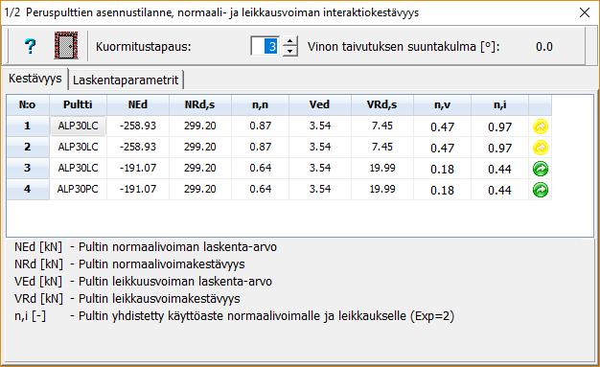Screen dimensions: 600x367
Task: Click NEd value -258.93 in row 2
Action: coord(138,147)
